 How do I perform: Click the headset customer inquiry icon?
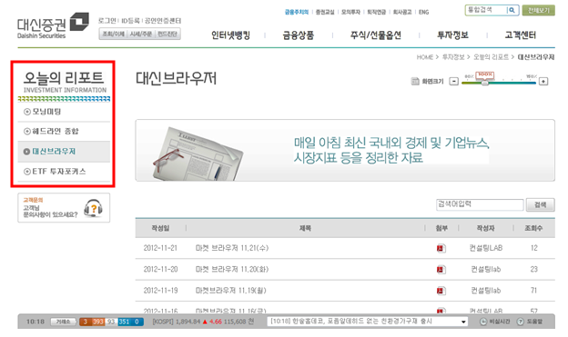pyautogui.click(x=93, y=208)
